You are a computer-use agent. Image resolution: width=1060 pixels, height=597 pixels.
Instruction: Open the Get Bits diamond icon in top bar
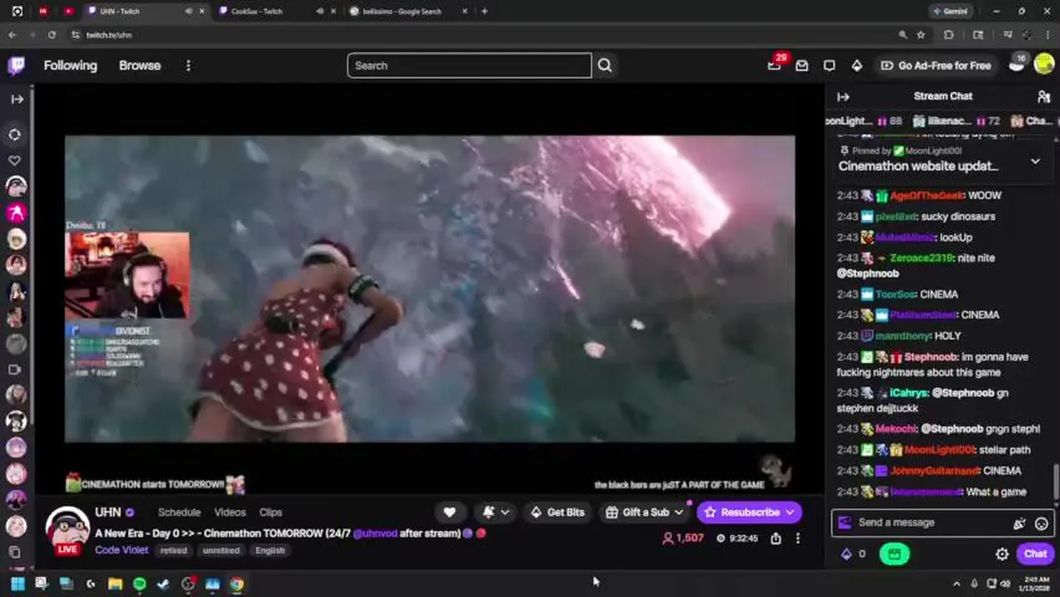click(857, 66)
